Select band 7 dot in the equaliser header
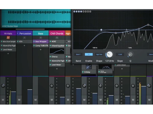Viewport: 153px width, 114px height. pos(88,12)
